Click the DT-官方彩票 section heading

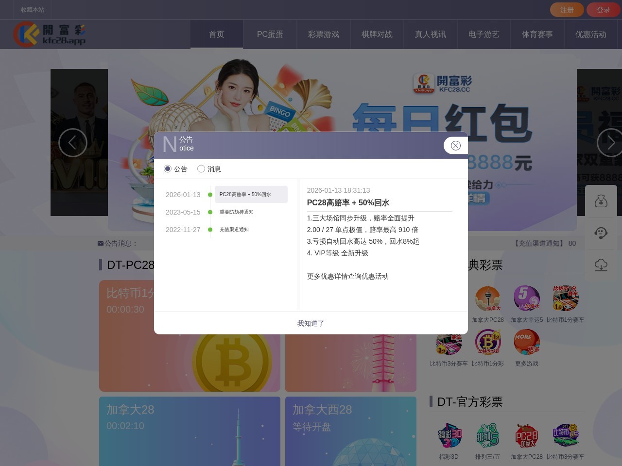(x=469, y=401)
